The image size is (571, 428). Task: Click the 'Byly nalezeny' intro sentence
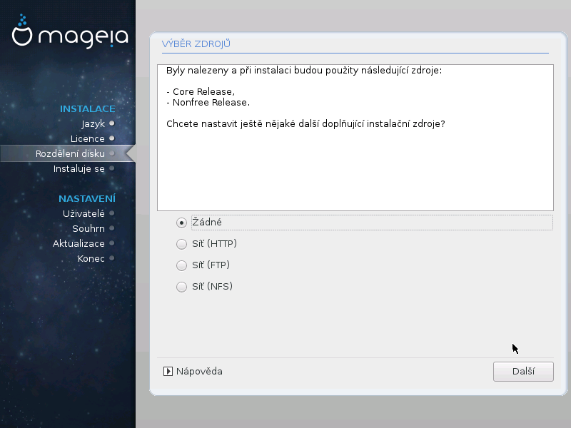point(304,70)
